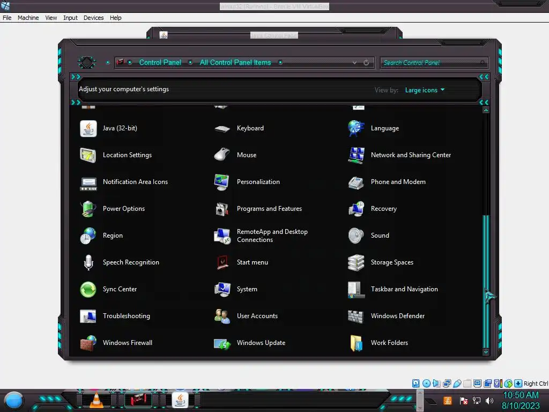The width and height of the screenshot is (549, 412).
Task: Open the Recovery icon
Action: tap(356, 209)
